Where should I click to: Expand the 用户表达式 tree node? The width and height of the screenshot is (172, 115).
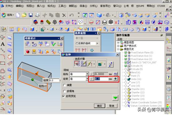(118, 46)
